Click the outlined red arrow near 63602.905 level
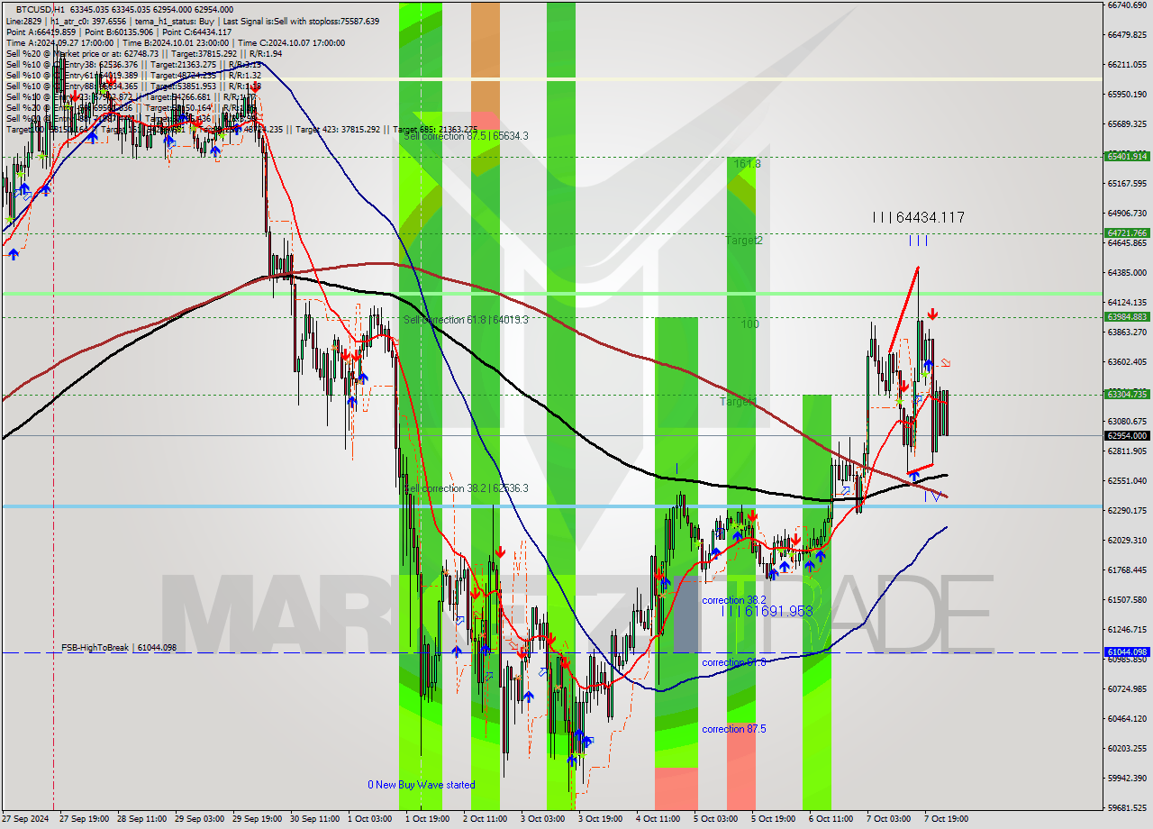The width and height of the screenshot is (1153, 829). (x=946, y=362)
